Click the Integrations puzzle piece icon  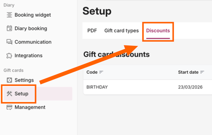pyautogui.click(x=9, y=56)
